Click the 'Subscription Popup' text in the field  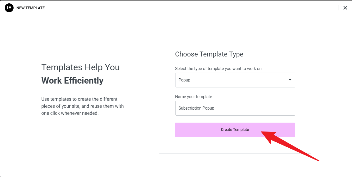pos(196,108)
